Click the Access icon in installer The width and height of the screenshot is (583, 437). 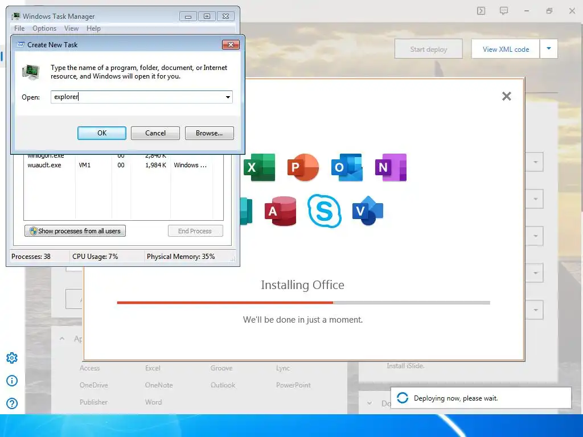[x=281, y=211]
